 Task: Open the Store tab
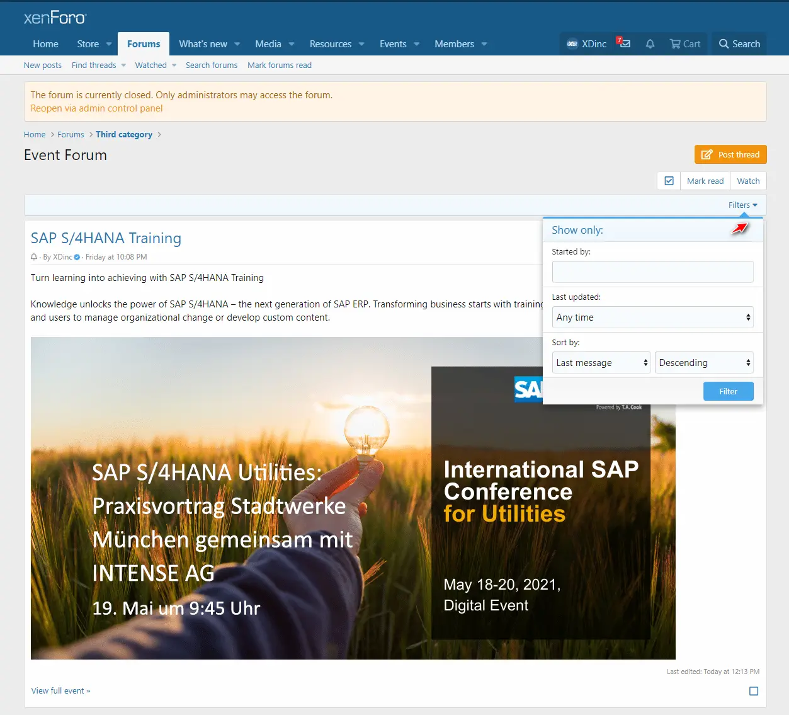[x=88, y=44]
